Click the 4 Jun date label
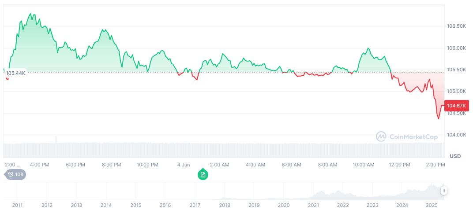 184,165
